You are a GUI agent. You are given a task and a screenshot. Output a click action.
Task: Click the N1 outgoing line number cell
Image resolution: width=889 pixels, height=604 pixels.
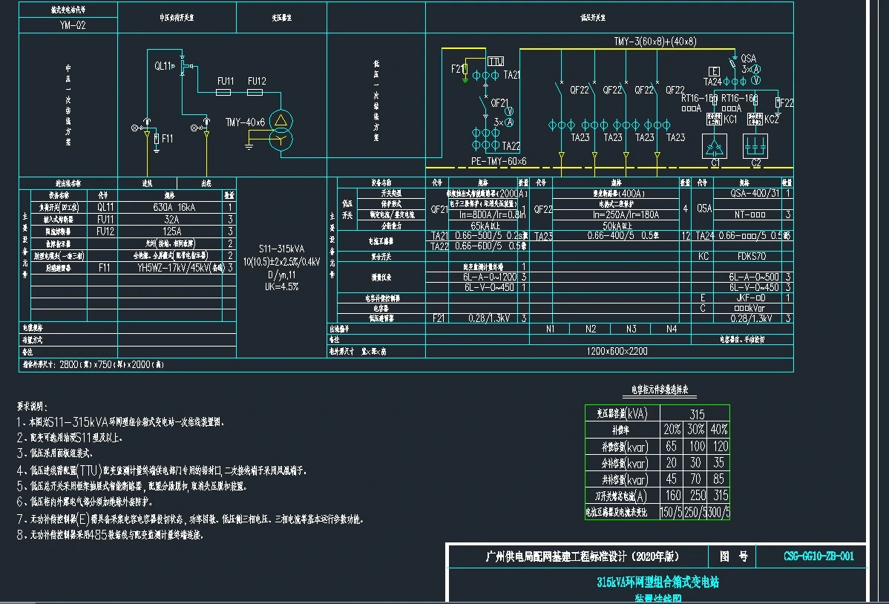coord(550,329)
